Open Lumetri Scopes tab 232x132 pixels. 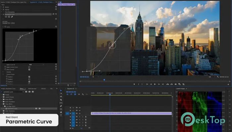(180, 88)
